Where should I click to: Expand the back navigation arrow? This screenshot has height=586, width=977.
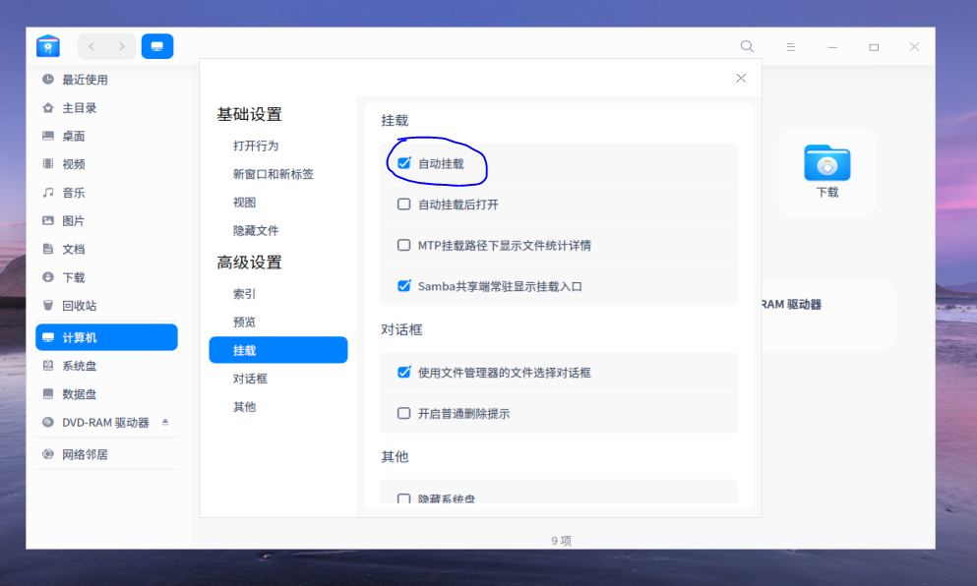coord(92,45)
